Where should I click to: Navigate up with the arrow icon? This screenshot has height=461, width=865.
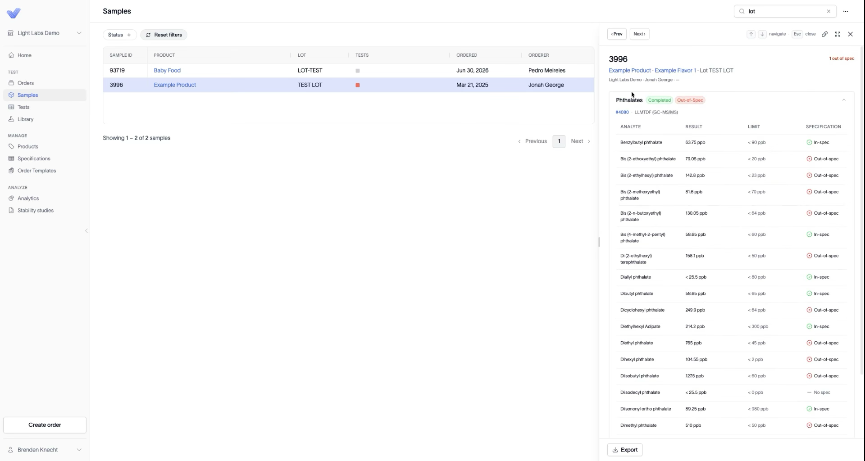click(751, 34)
